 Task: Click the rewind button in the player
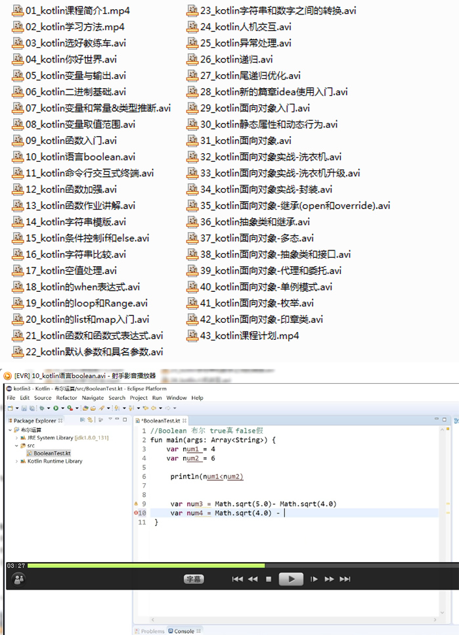coord(253,579)
